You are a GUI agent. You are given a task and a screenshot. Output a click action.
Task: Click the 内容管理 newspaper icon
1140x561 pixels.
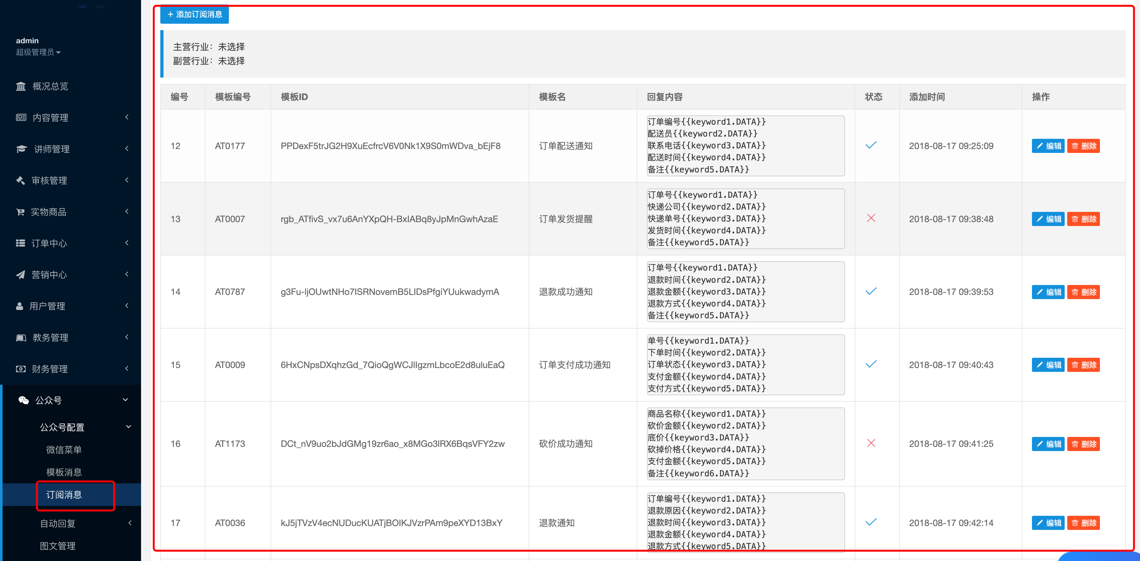[21, 117]
